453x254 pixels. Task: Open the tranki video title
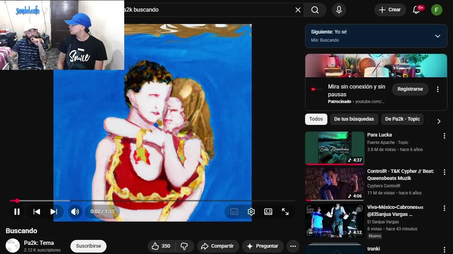[x=373, y=249]
